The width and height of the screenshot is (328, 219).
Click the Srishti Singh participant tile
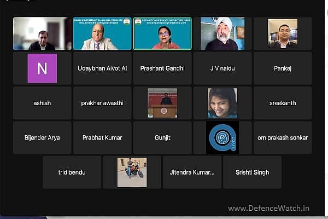point(252,172)
